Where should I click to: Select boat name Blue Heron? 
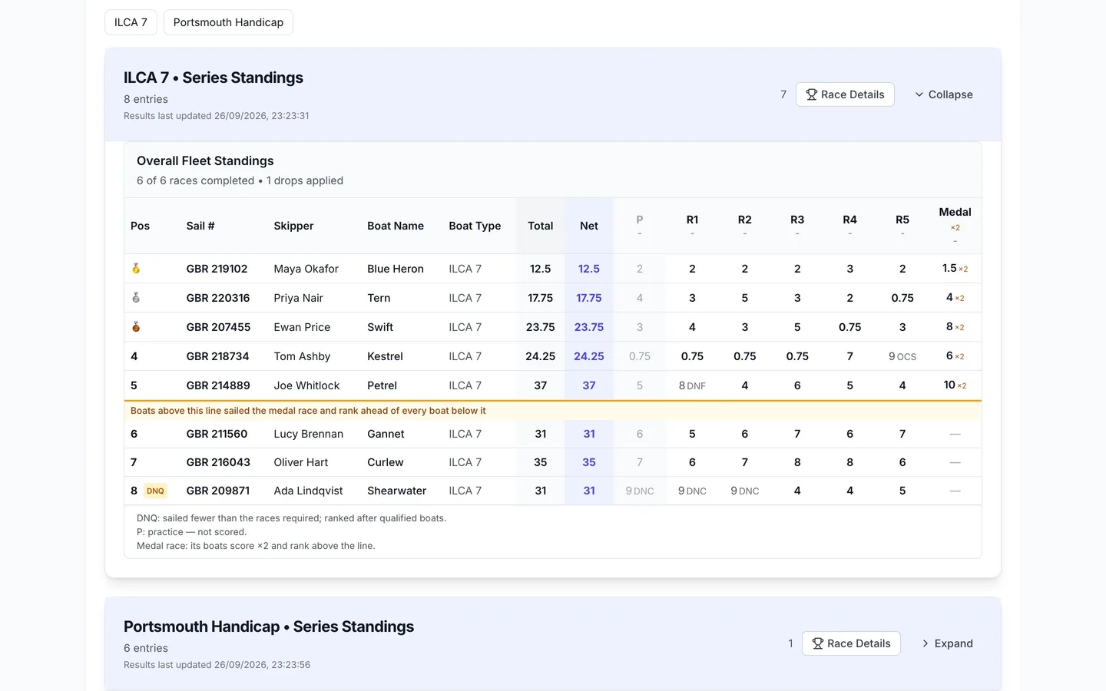coord(396,269)
